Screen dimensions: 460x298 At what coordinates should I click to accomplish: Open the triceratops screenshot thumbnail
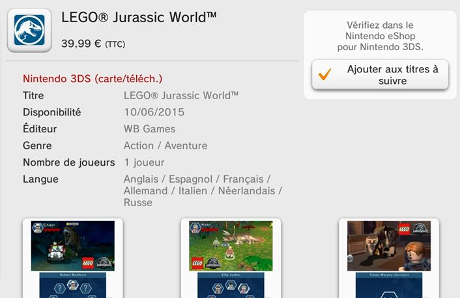pos(231,258)
